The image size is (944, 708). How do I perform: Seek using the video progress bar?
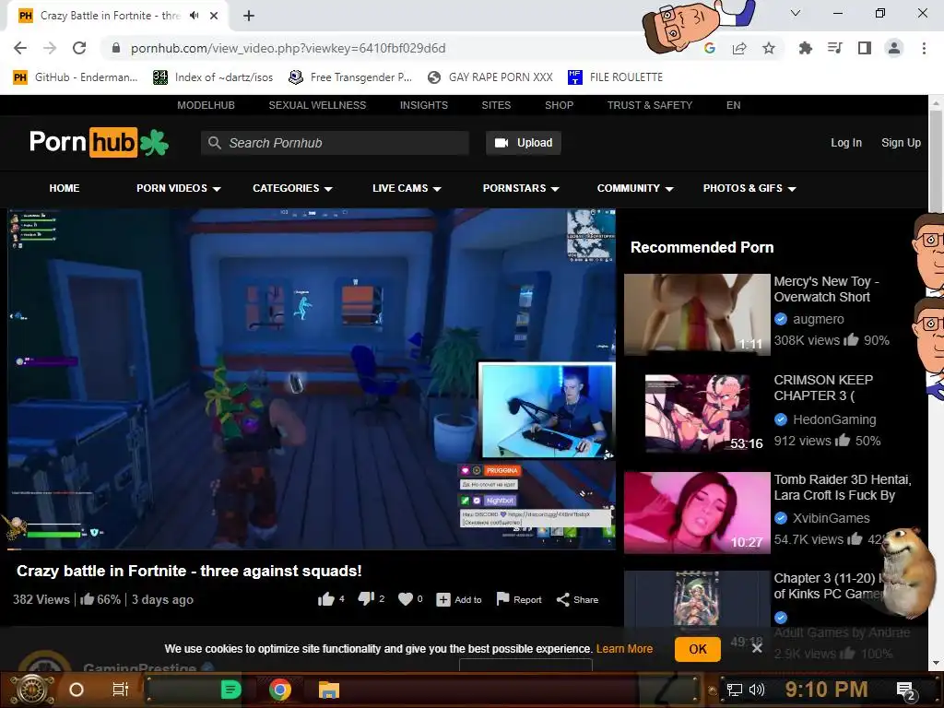coord(312,549)
